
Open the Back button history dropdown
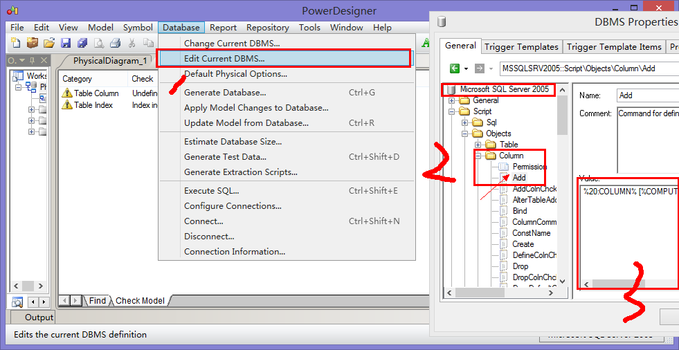pos(467,68)
